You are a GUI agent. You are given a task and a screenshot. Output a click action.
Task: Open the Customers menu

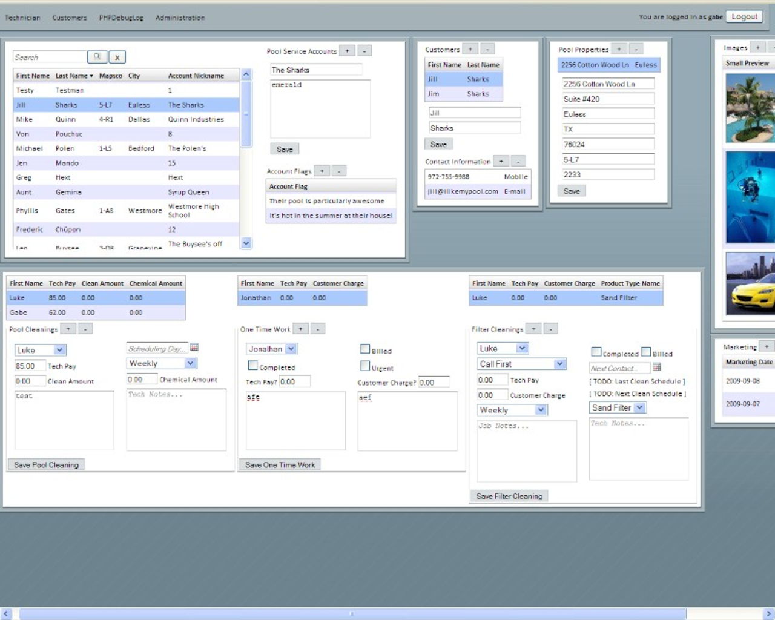(70, 18)
